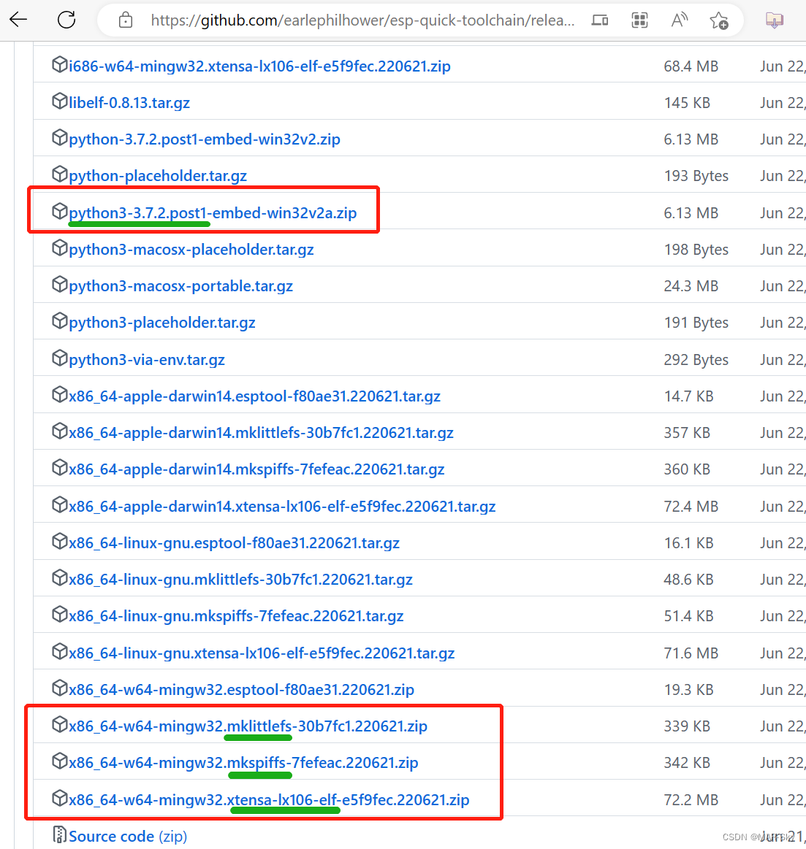Image resolution: width=806 pixels, height=849 pixels.
Task: Download x86_64-linux-gnu.xtensa-lx106-elf tar.gz
Action: click(262, 653)
